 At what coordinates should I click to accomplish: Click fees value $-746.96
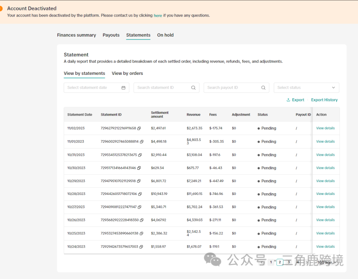pyautogui.click(x=216, y=194)
